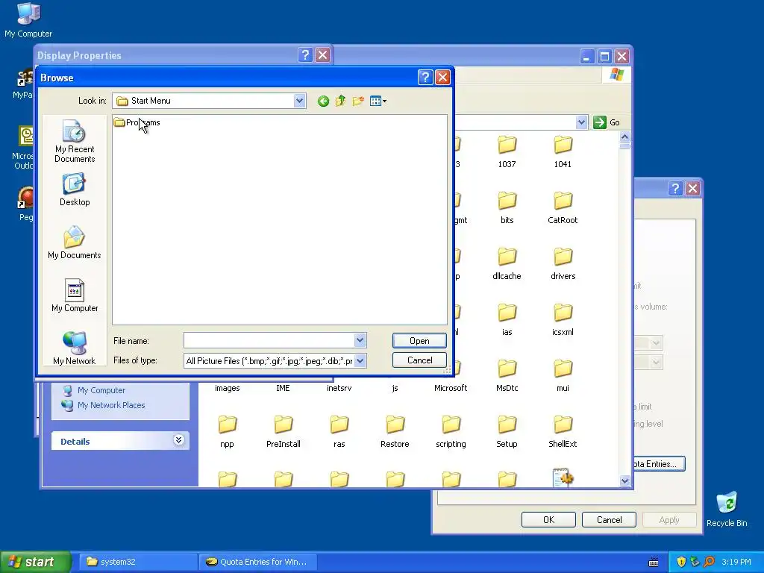
Task: Expand the Look in dropdown
Action: tap(299, 101)
